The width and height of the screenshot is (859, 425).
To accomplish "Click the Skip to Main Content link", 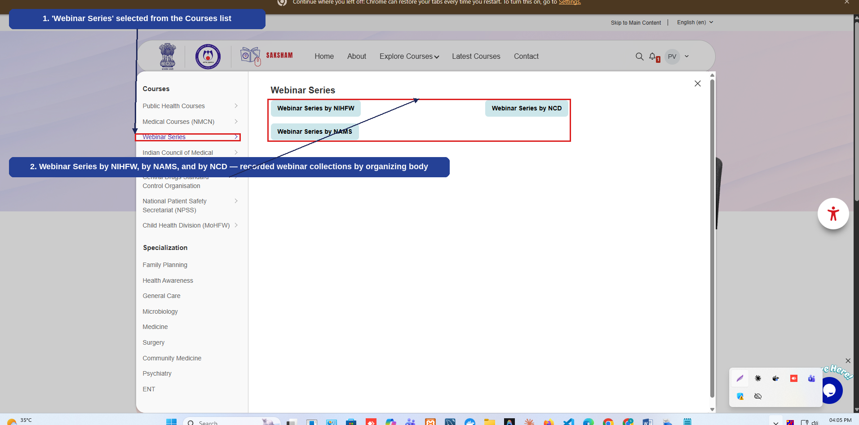I will [x=636, y=23].
